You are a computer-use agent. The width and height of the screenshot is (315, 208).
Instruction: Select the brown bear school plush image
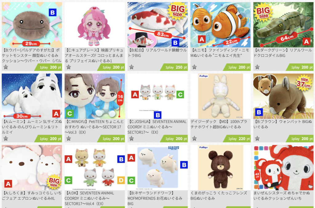click(220, 168)
